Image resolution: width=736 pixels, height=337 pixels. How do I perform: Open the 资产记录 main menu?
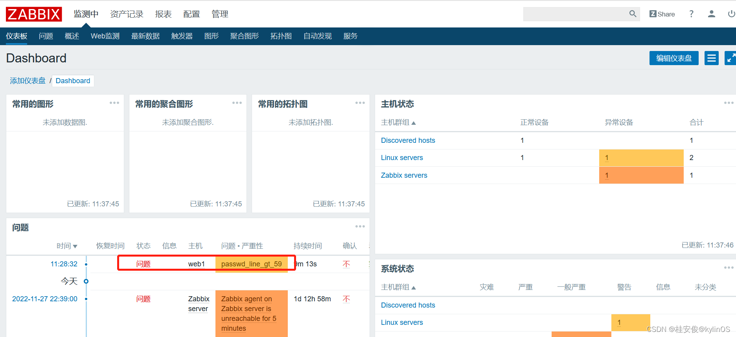pyautogui.click(x=127, y=14)
